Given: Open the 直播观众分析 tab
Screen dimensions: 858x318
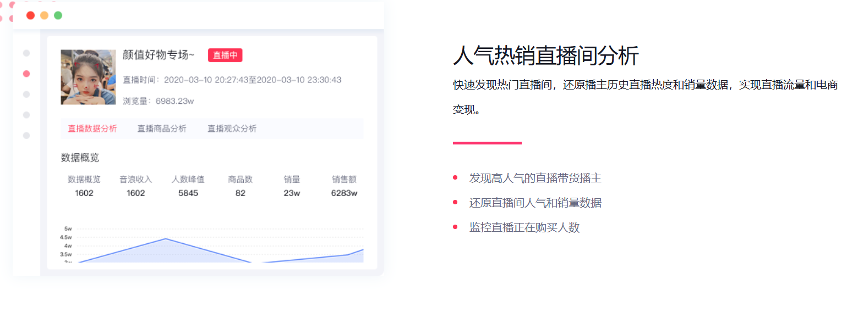Looking at the screenshot, I should point(231,129).
